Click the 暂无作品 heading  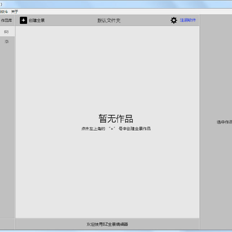[x=116, y=119]
